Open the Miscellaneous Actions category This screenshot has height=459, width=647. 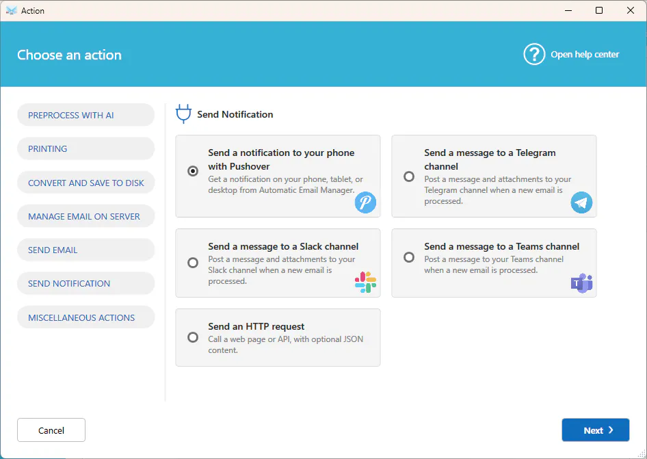85,317
